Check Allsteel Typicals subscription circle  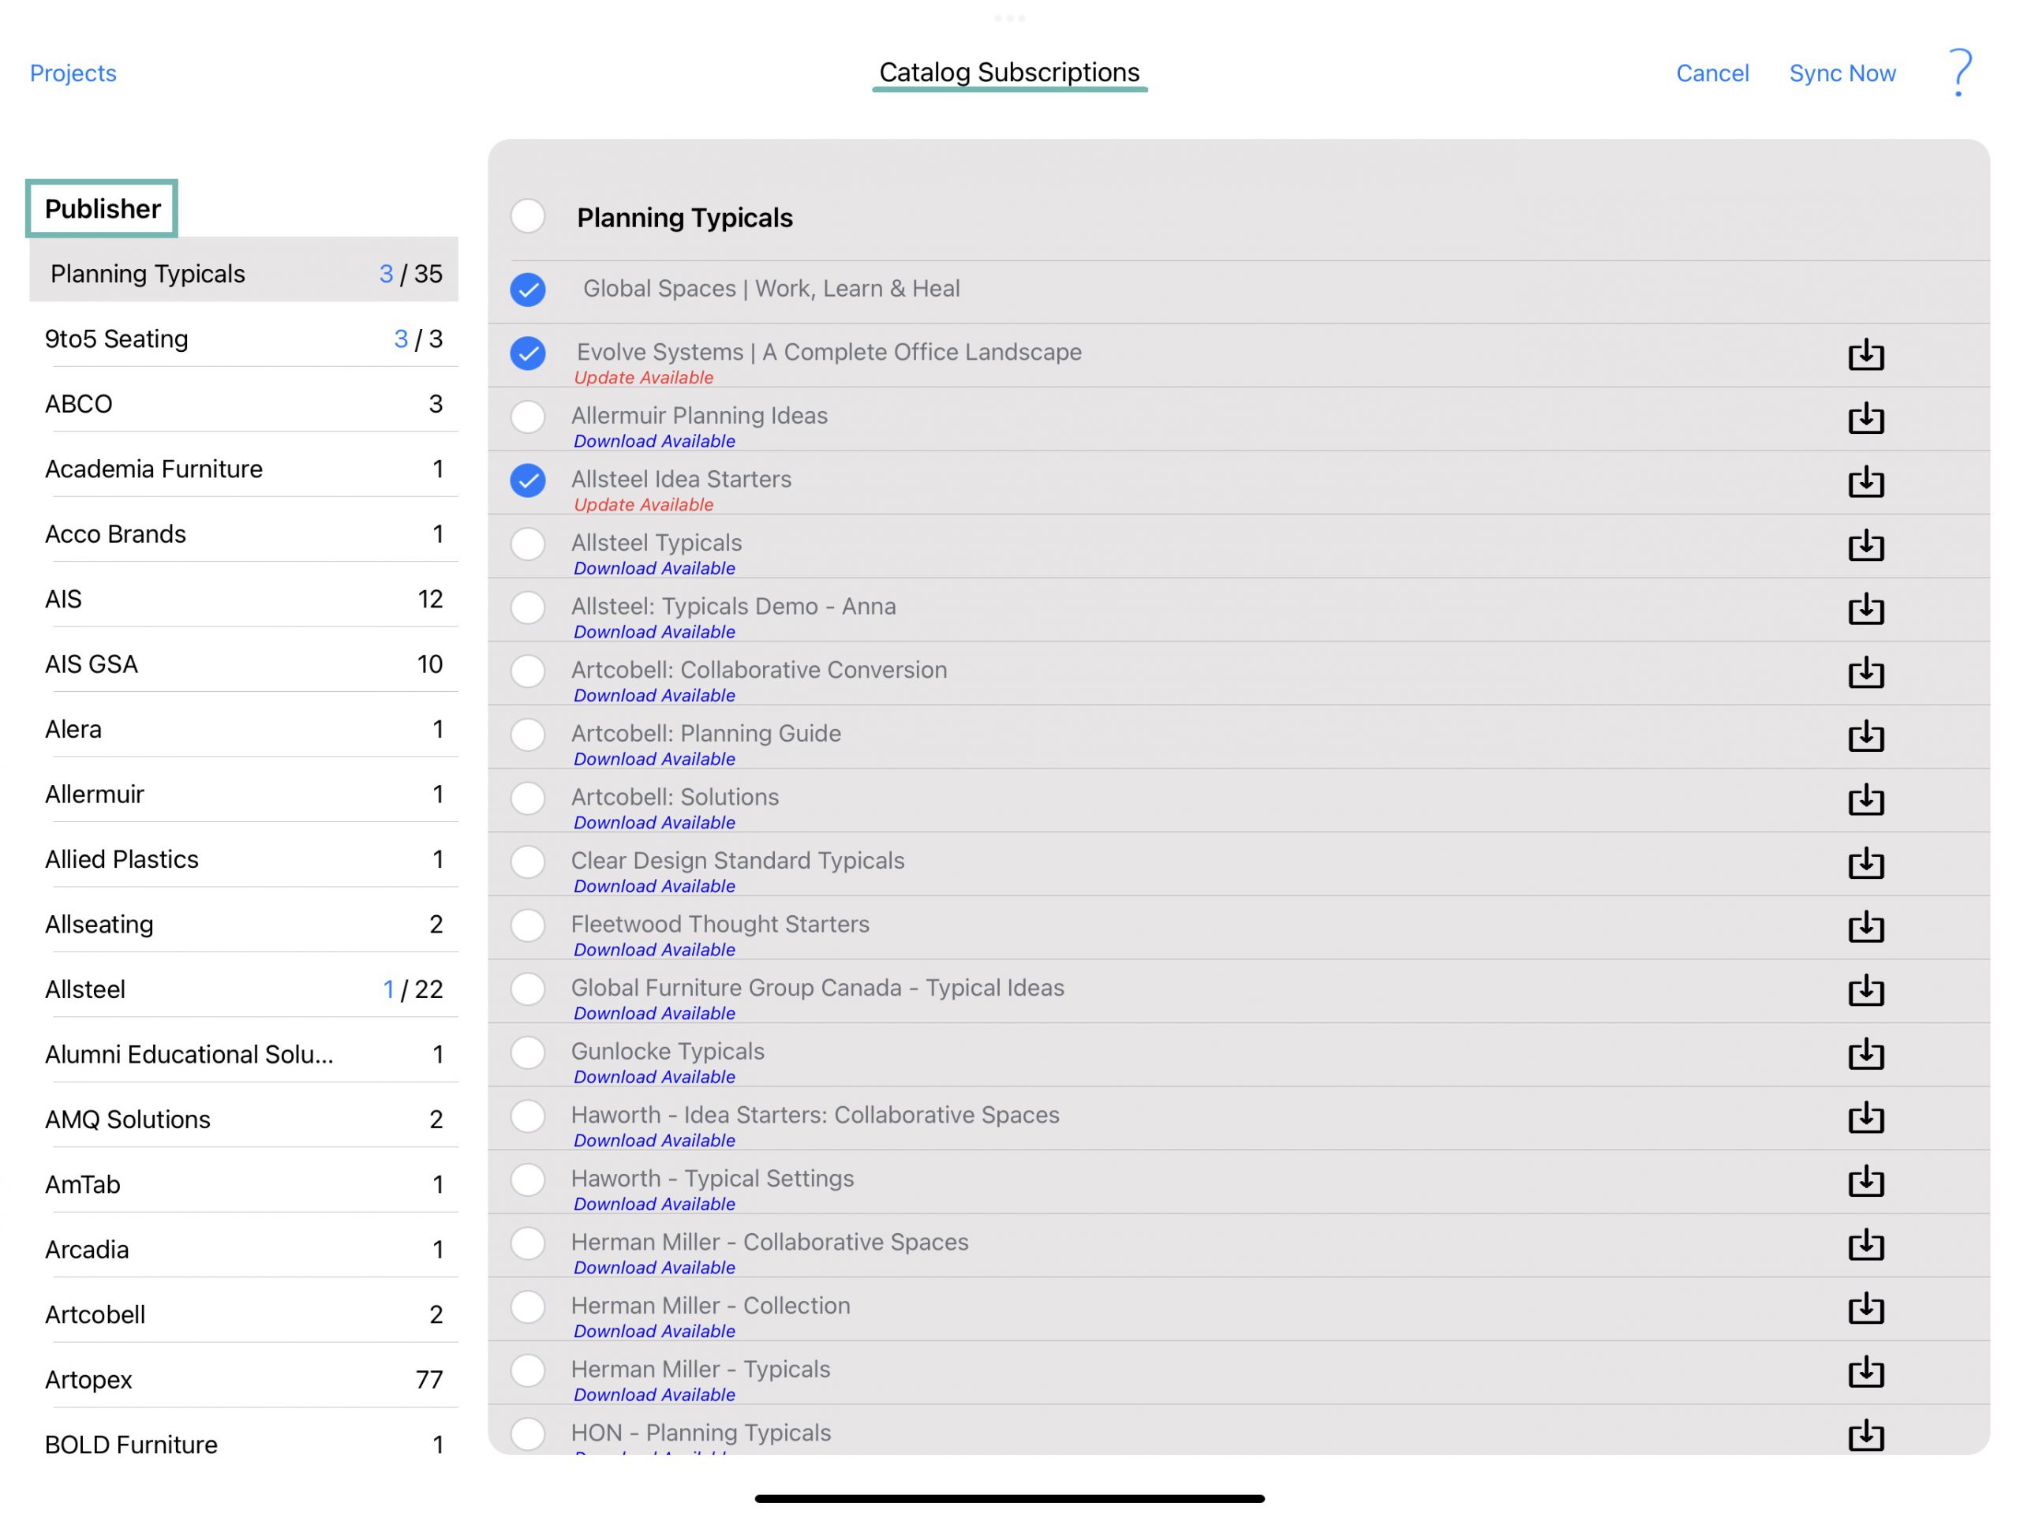click(x=528, y=544)
